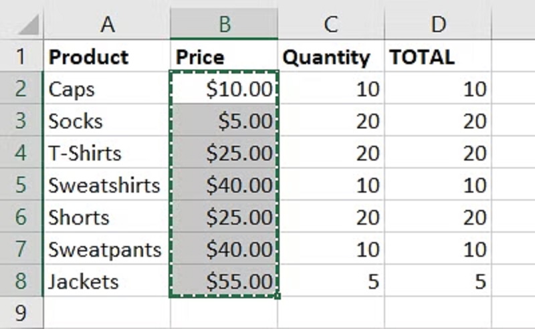
Task: Click the T-Shirts product cell
Action: pos(107,153)
